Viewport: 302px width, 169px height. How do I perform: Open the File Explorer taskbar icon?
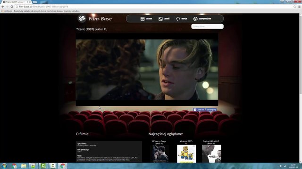tap(24, 166)
